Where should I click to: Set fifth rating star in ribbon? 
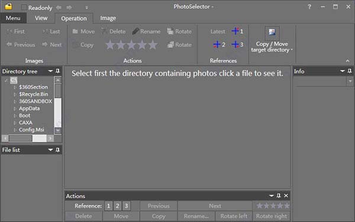153,44
